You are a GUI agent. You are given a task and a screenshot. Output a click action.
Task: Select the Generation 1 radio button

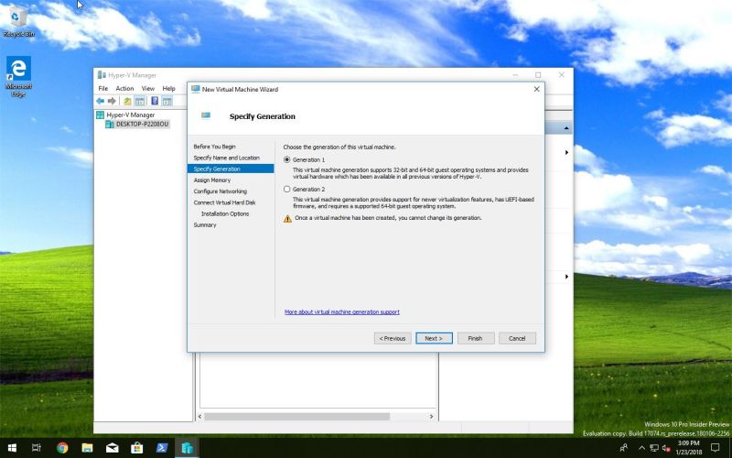pyautogui.click(x=286, y=159)
